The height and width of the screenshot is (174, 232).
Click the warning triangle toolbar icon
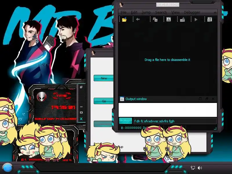(169, 19)
